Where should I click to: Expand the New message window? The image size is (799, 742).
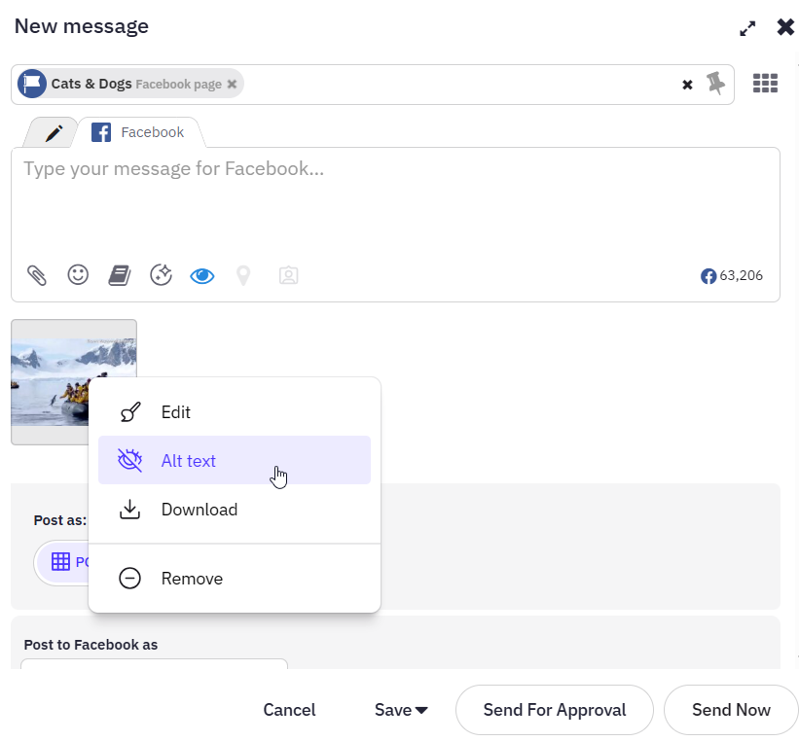coord(747,28)
